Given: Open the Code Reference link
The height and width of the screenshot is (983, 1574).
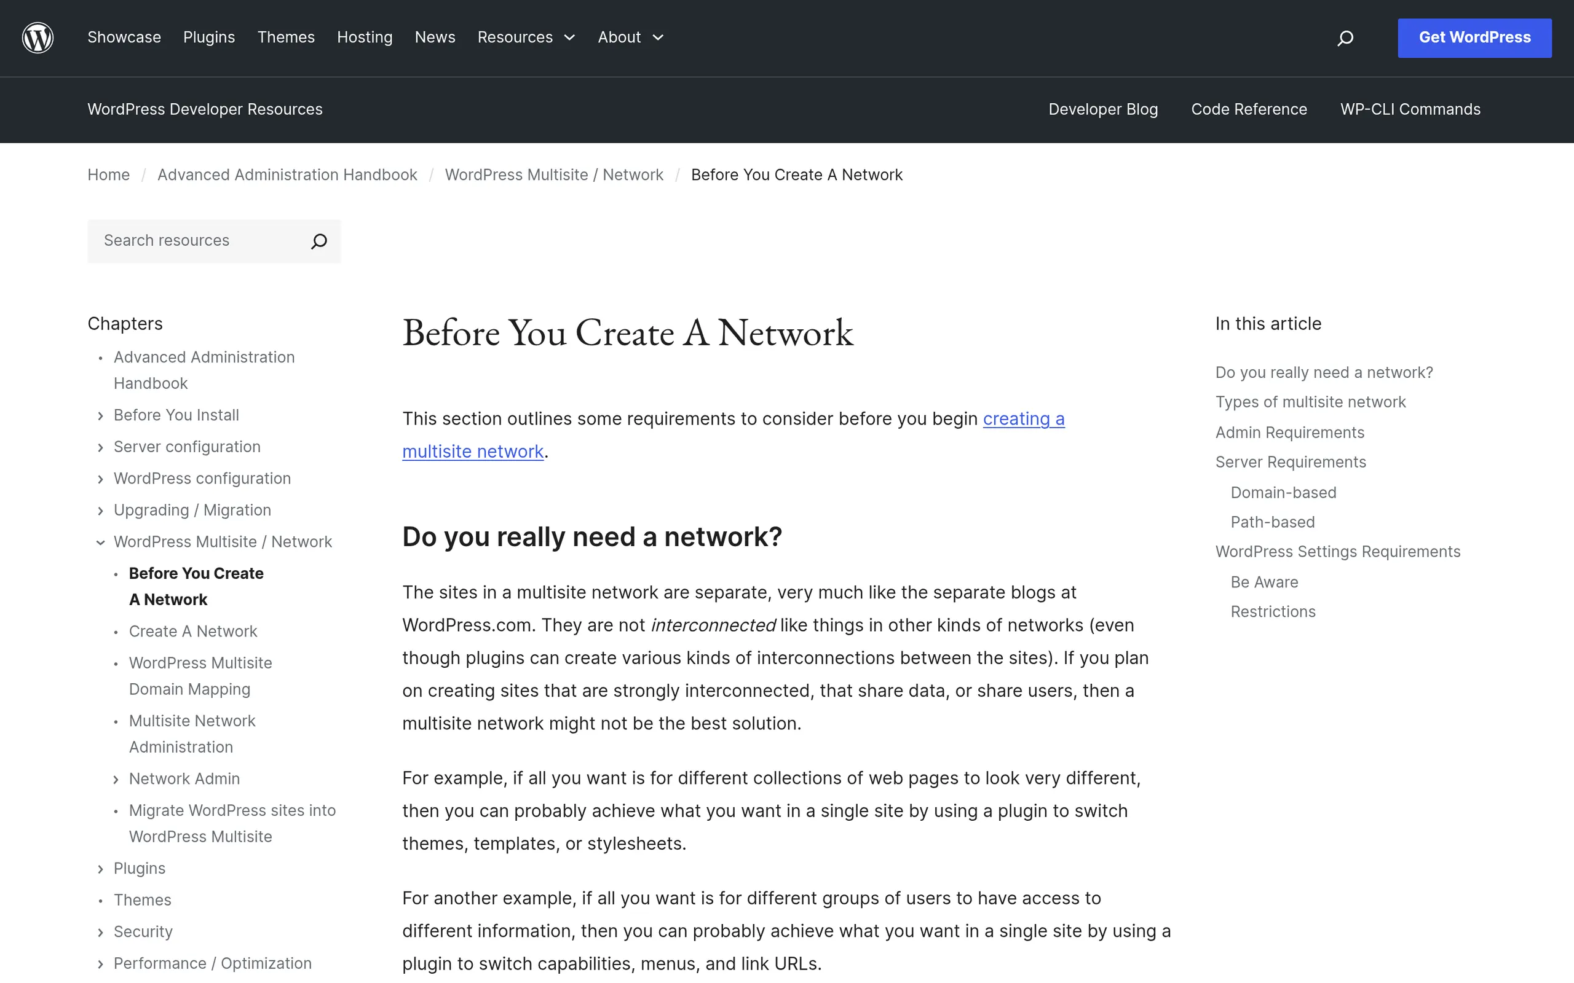Looking at the screenshot, I should click(1249, 109).
